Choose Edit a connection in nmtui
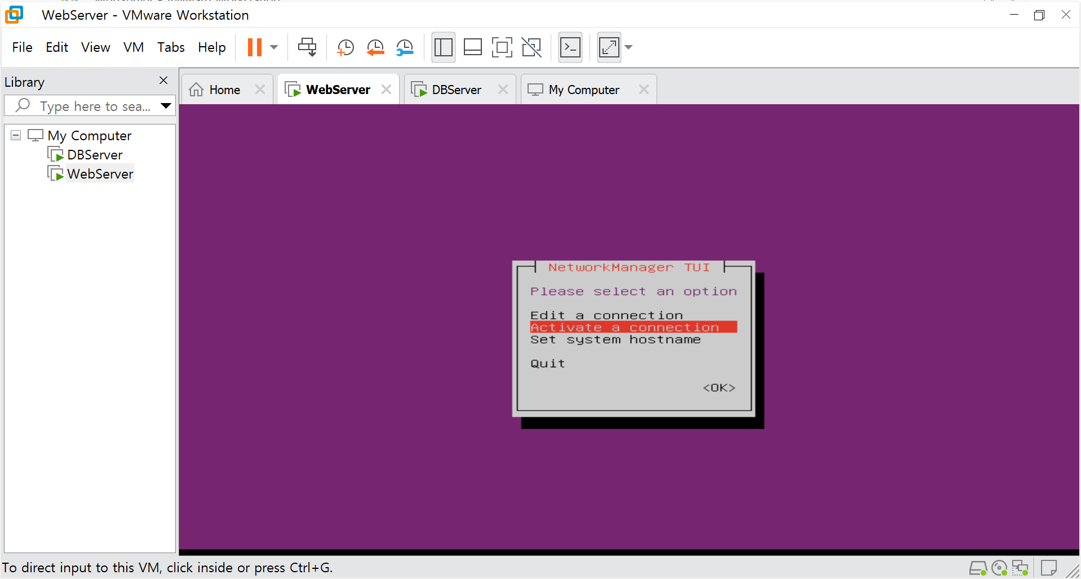 [606, 315]
